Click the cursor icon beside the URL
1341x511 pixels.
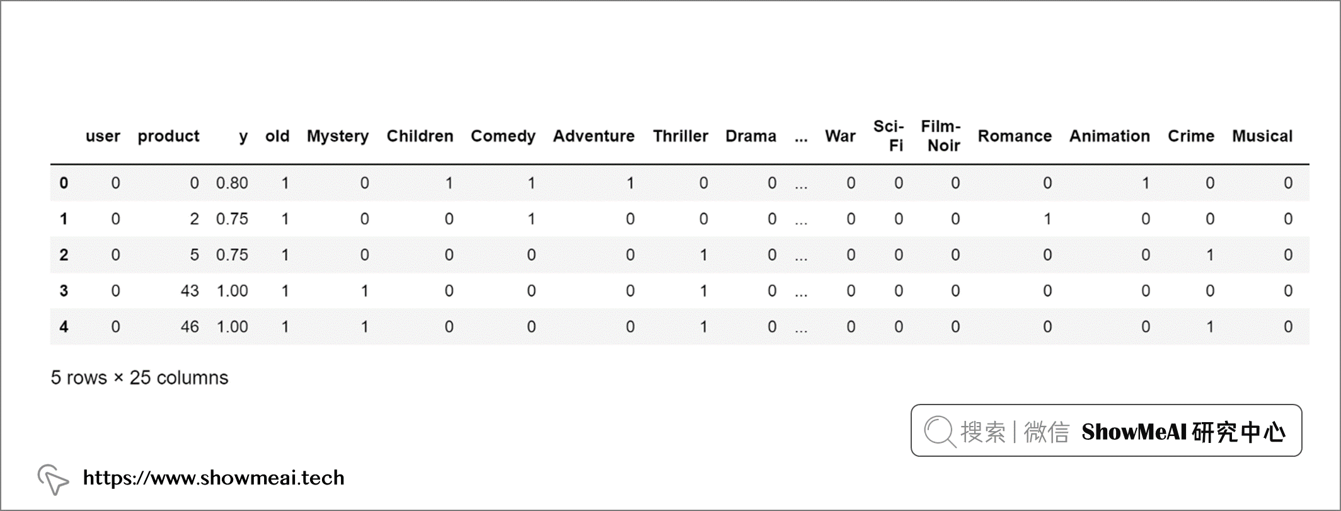[53, 479]
